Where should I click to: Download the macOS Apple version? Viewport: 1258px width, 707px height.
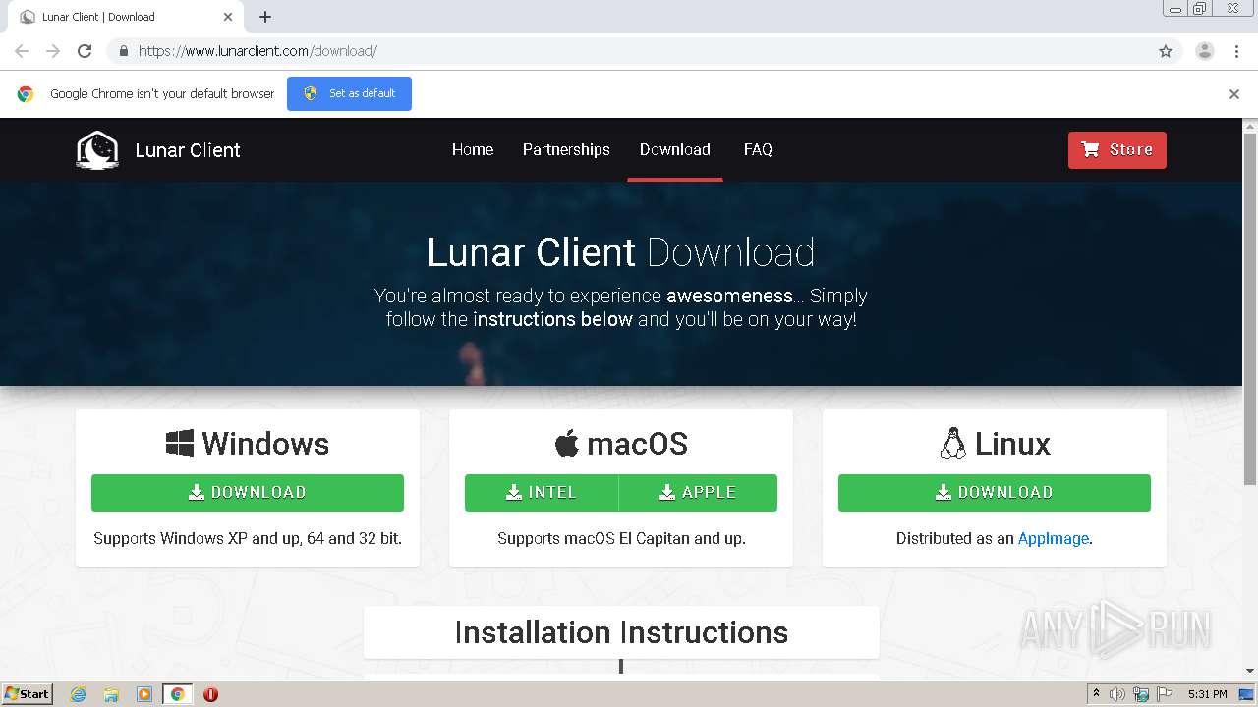tap(698, 493)
